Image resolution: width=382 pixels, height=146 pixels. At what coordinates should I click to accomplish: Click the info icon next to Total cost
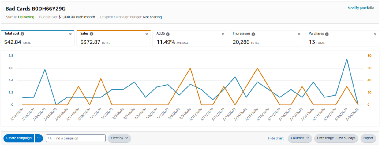(22, 34)
